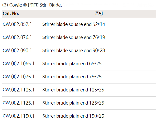Select Stirrer brade plain end 75*25
Screen dimensions: 156x121
pos(72,77)
